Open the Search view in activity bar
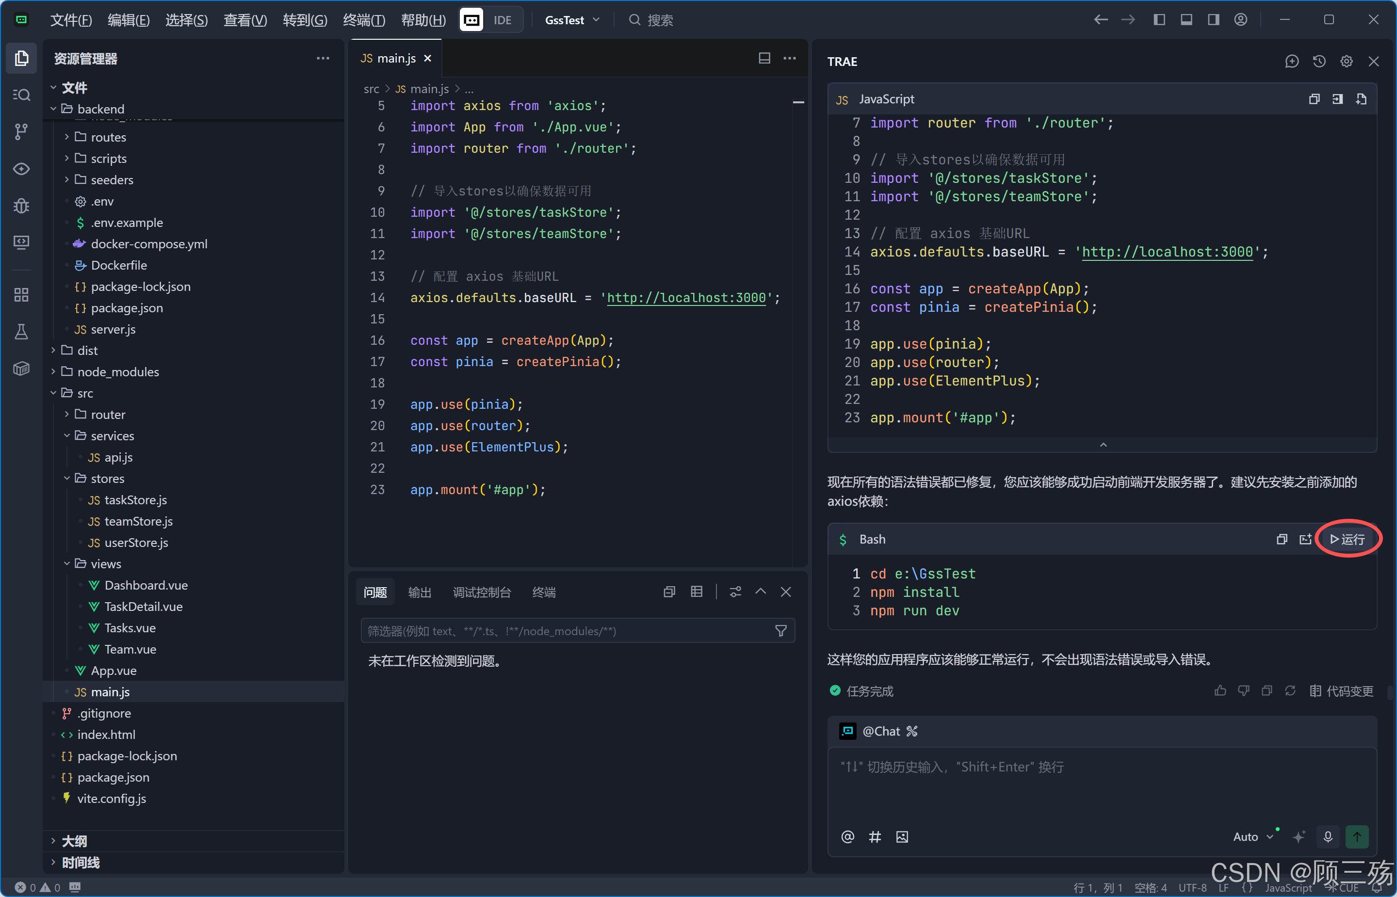 [x=21, y=95]
